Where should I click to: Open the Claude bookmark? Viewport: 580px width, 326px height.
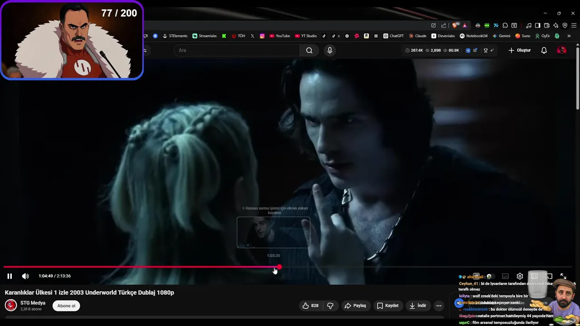[x=418, y=36]
